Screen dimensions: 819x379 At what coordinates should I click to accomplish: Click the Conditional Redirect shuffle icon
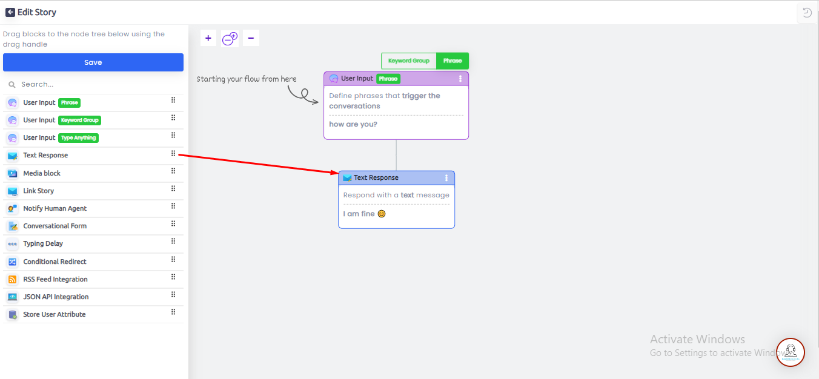(13, 262)
